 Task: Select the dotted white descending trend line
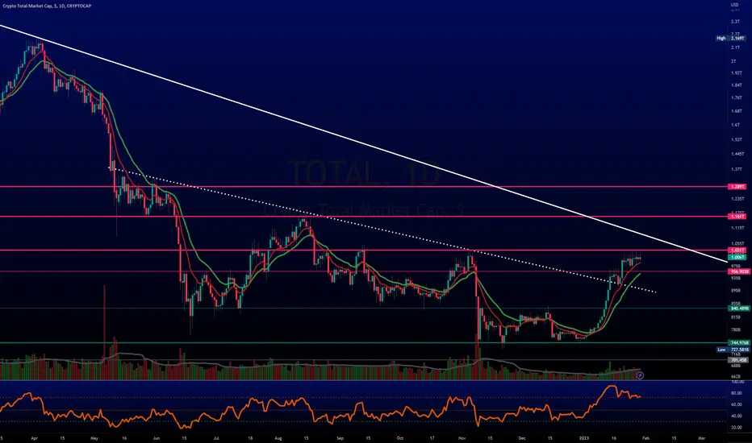pos(384,231)
